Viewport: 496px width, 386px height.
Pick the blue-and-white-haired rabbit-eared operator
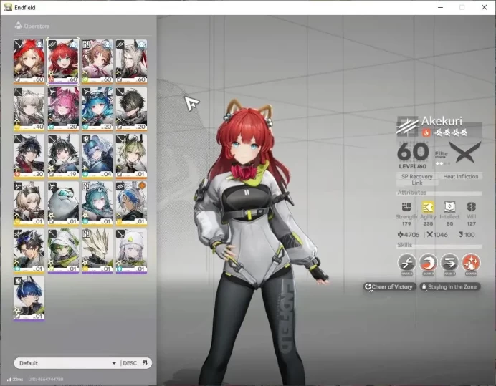pos(131,203)
